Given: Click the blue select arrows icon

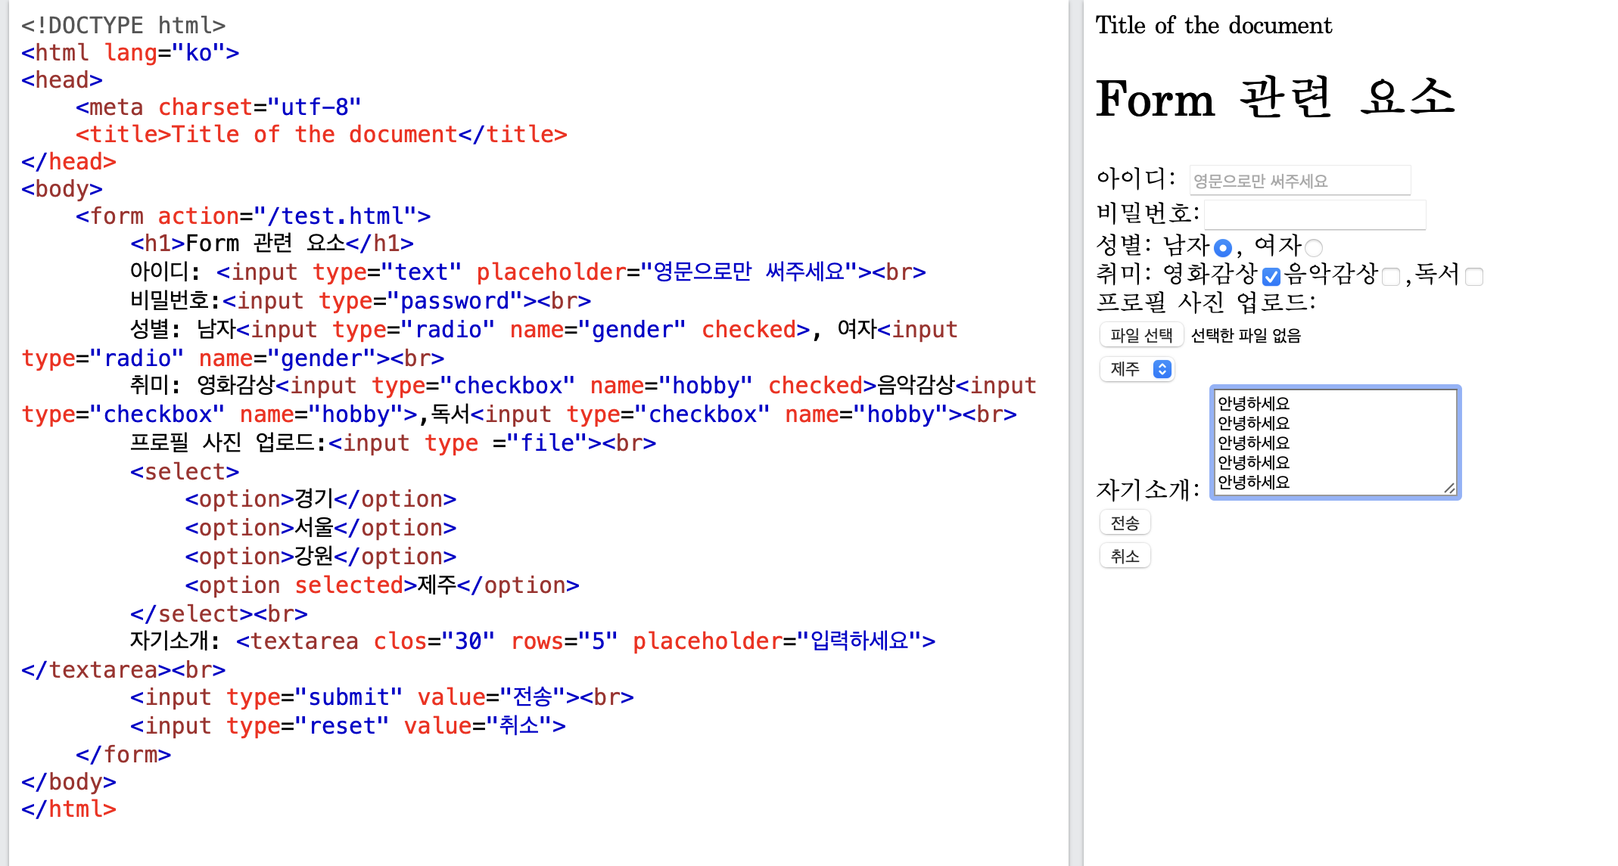Looking at the screenshot, I should pyautogui.click(x=1162, y=369).
